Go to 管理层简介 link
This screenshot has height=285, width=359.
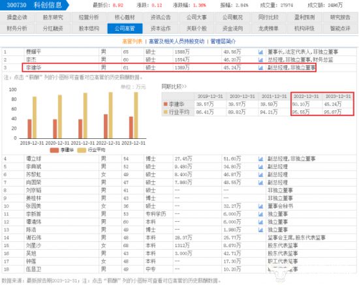[x=223, y=41]
